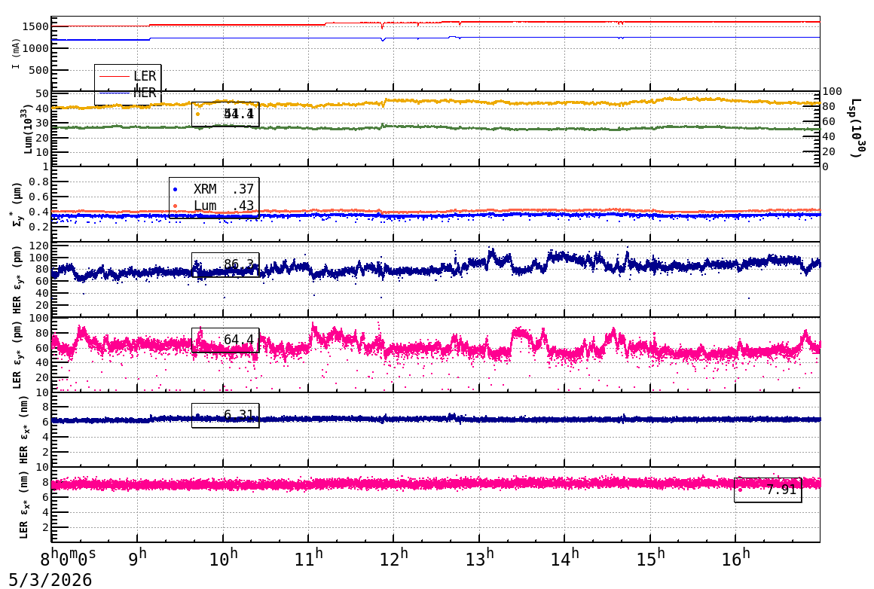Click the 64.4 value box

click(225, 340)
